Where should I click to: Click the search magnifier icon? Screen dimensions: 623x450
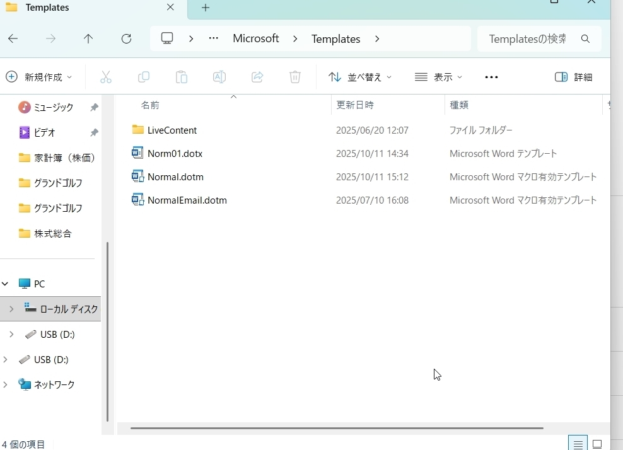[585, 39]
